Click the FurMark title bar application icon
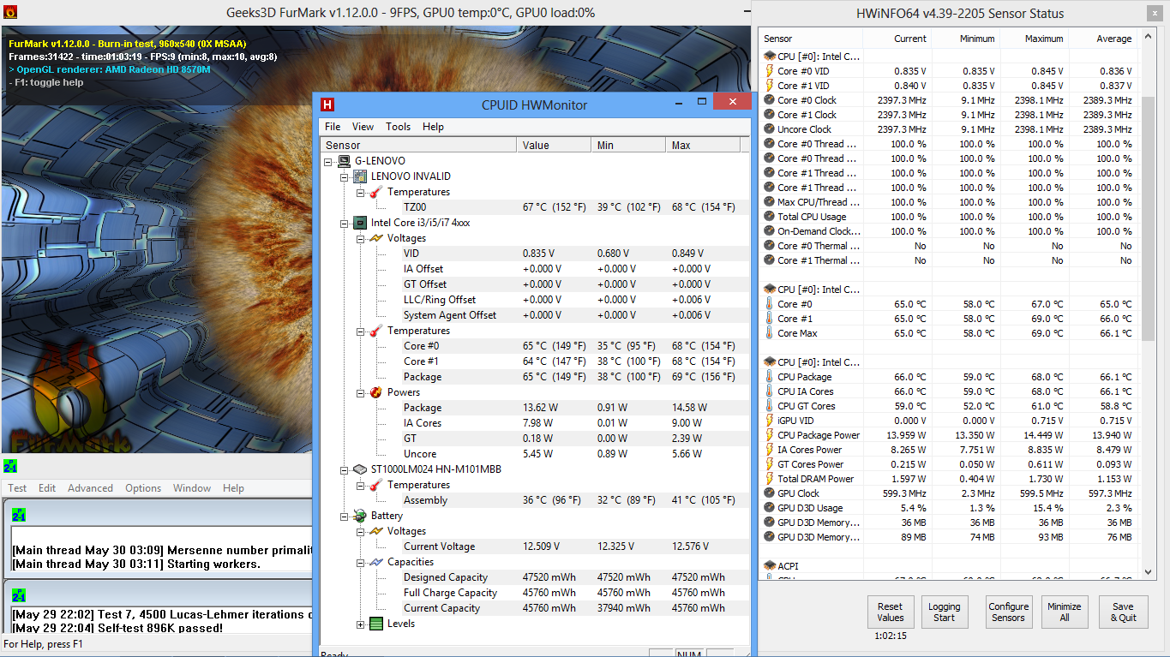Viewport: 1170px width, 657px height. [9, 12]
